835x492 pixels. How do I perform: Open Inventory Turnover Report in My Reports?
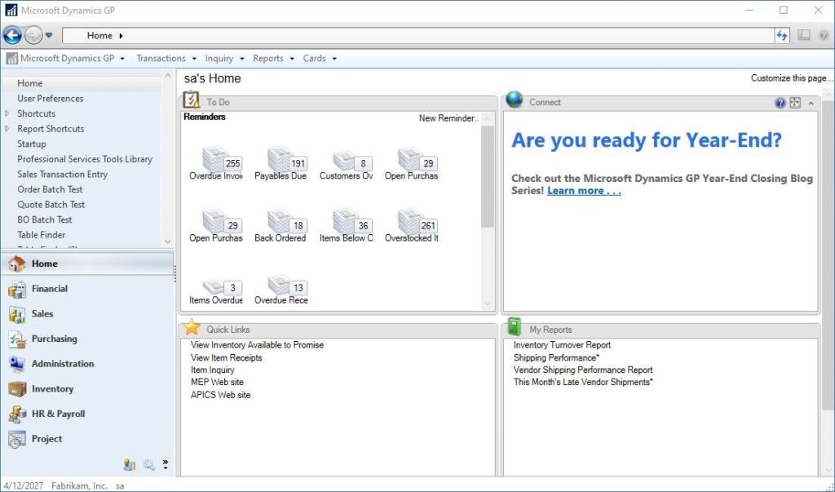(x=562, y=345)
